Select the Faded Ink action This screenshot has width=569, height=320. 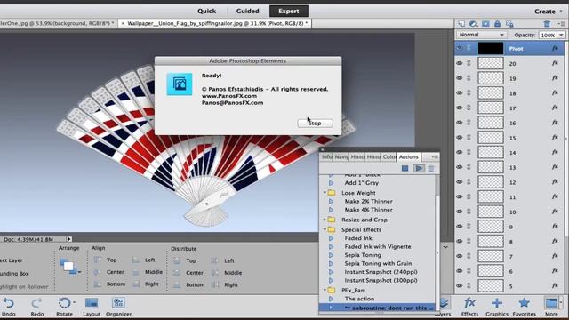click(358, 238)
